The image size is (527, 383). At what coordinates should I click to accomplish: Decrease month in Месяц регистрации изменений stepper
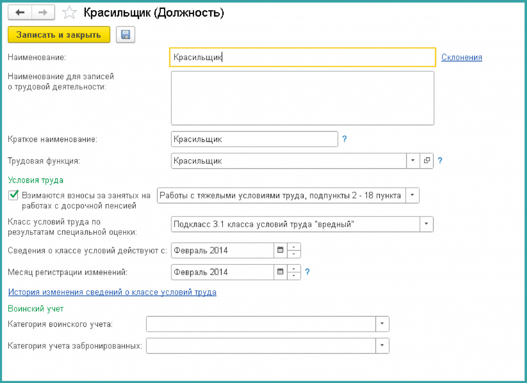(294, 276)
